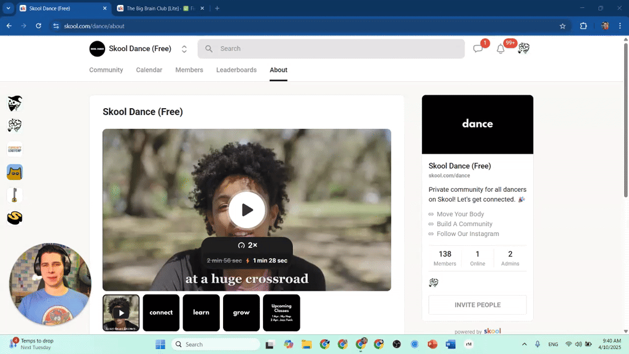Open the Follow Our Instagram link

(x=467, y=234)
